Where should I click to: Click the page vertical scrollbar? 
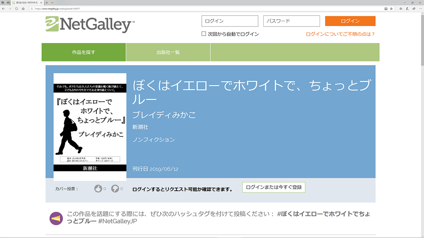pos(422,126)
